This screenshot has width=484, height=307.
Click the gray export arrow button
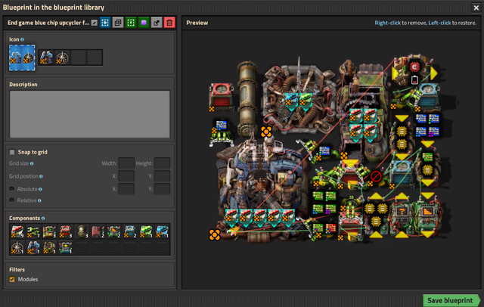click(157, 23)
